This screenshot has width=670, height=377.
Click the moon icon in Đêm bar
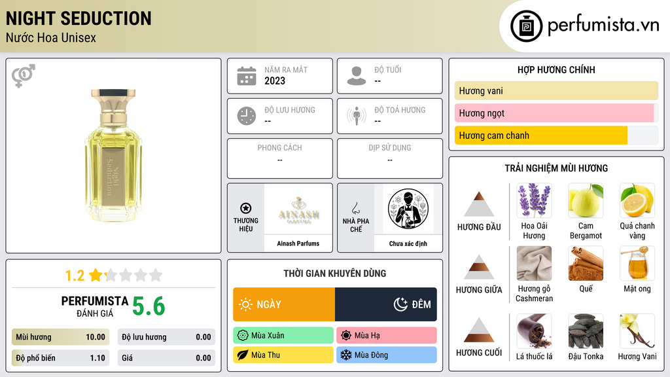click(401, 304)
